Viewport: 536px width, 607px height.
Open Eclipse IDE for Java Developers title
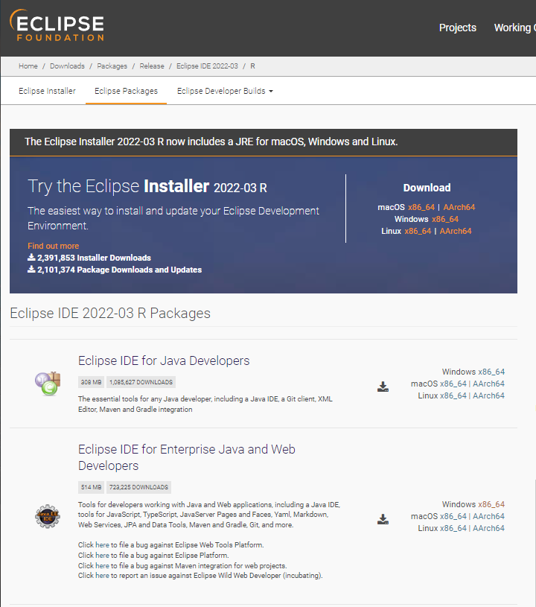click(164, 360)
